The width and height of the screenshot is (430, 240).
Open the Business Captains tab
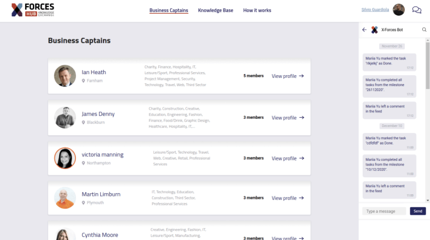tap(168, 10)
